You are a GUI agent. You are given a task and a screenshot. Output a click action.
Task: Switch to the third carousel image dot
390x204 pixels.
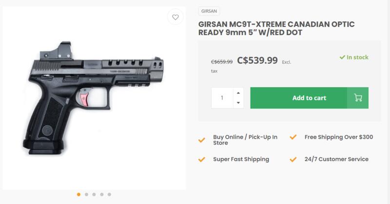click(x=94, y=194)
